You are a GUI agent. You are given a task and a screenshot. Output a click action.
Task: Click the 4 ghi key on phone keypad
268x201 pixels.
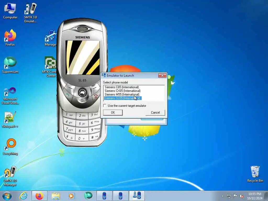pos(69,122)
